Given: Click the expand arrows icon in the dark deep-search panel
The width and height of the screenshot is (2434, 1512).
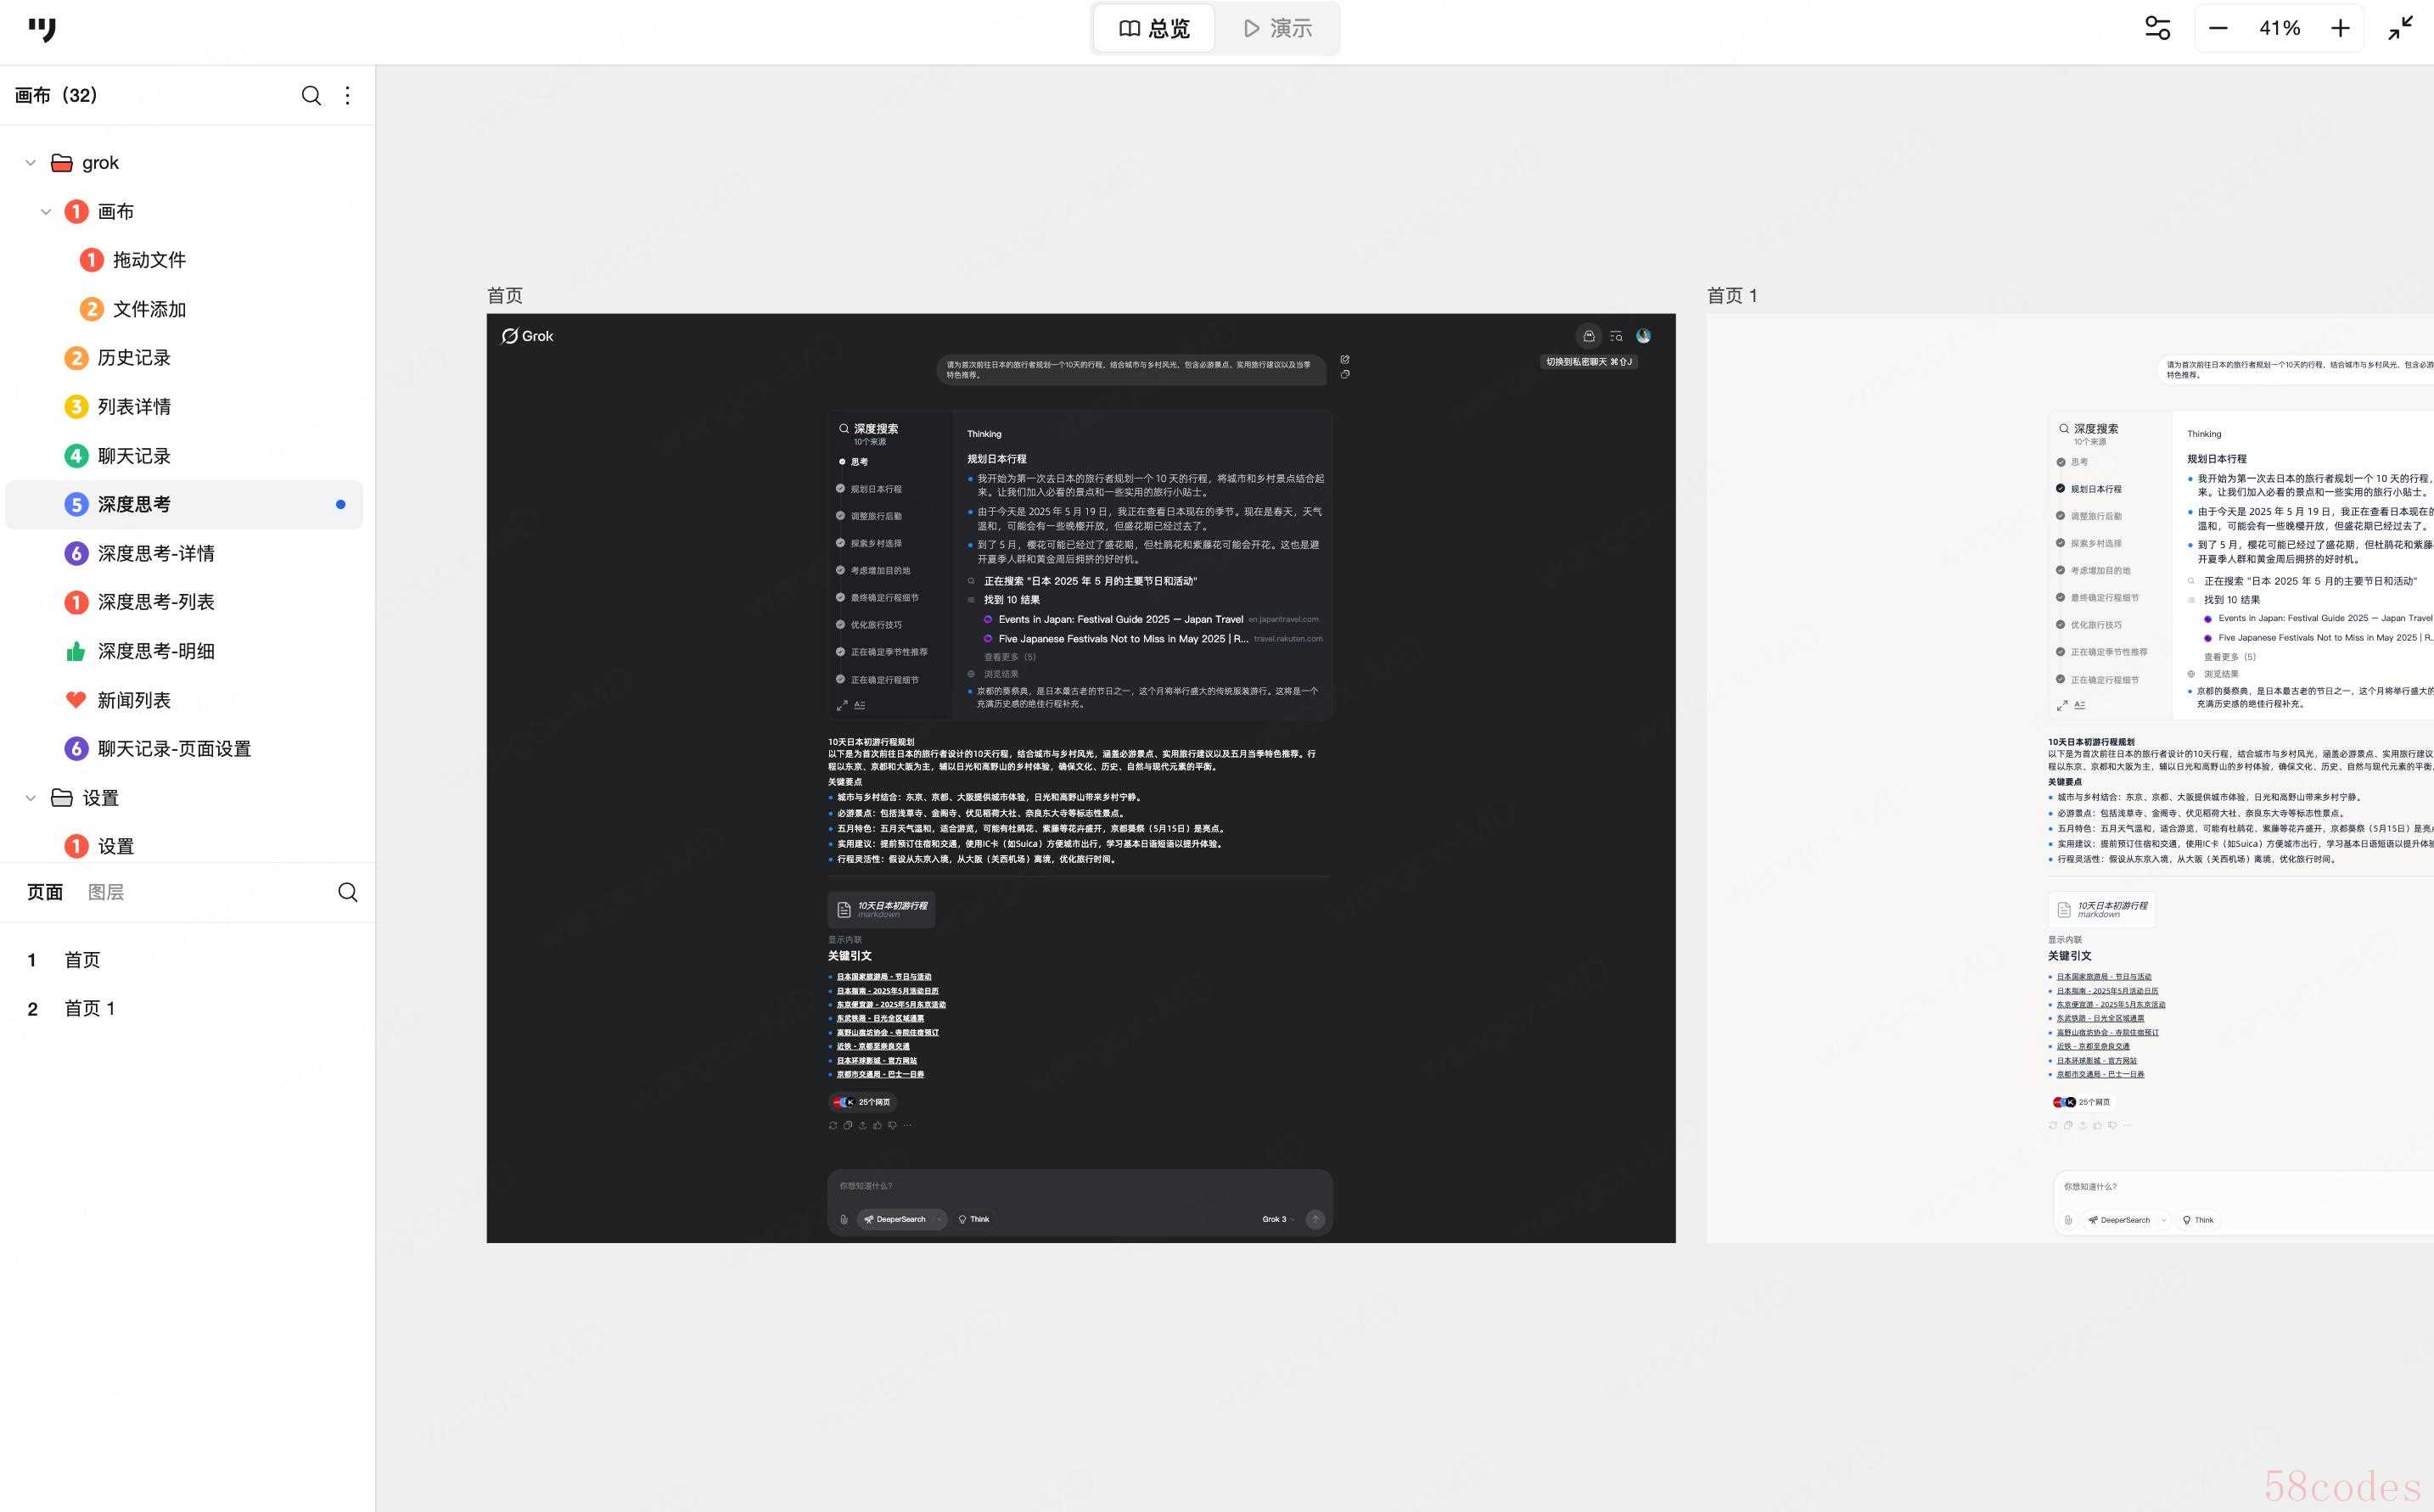Looking at the screenshot, I should click(x=842, y=705).
